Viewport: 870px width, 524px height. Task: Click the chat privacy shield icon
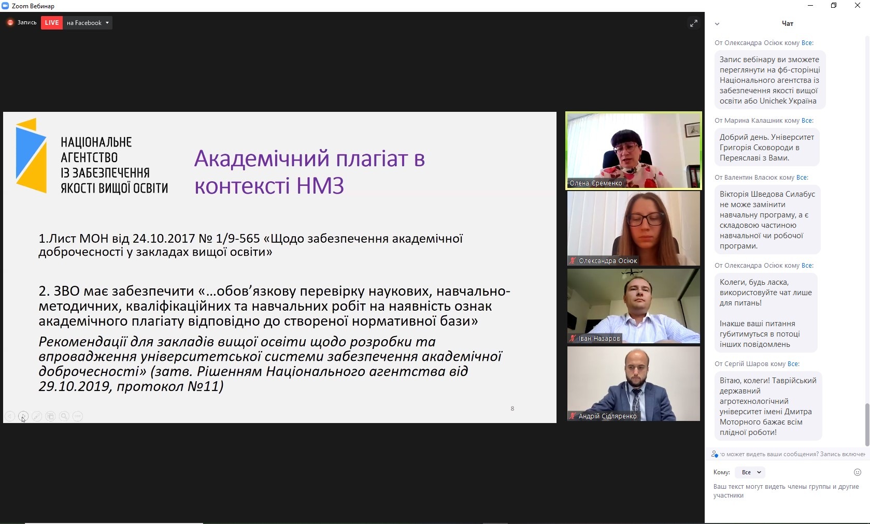(715, 454)
